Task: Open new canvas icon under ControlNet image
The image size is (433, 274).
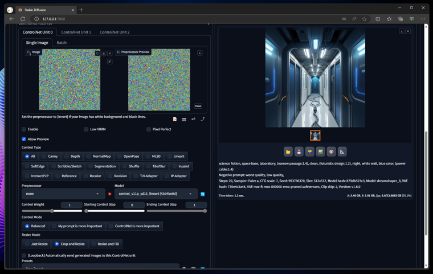Action: (175, 119)
